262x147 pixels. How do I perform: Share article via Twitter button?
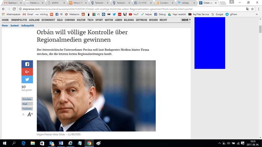pos(27,79)
